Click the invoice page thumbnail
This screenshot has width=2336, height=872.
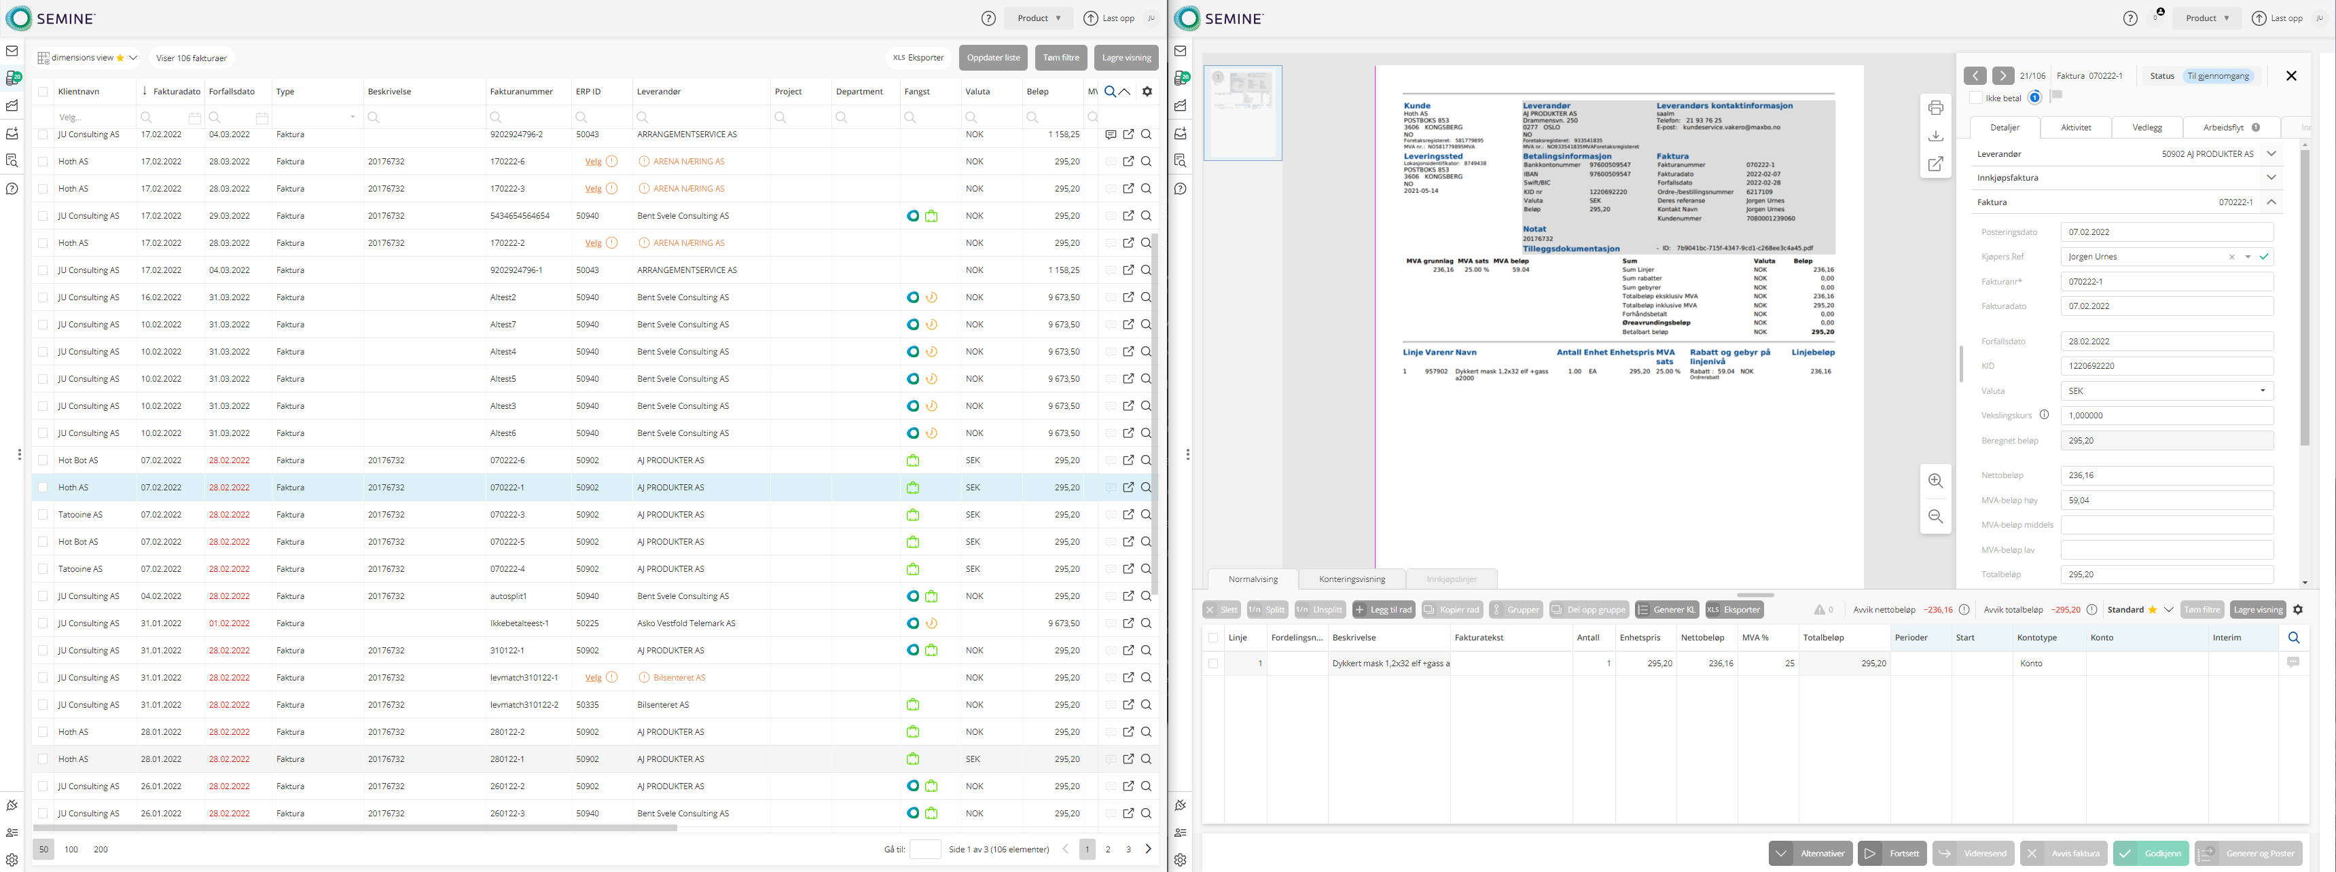click(x=1242, y=113)
